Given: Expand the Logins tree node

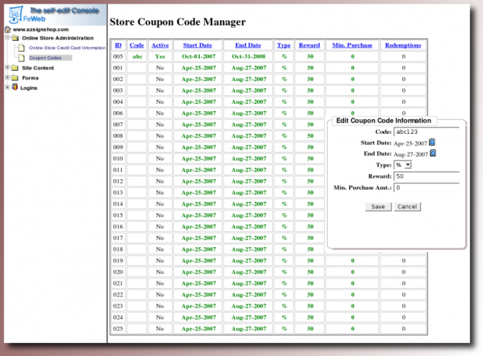Looking at the screenshot, I should coord(7,88).
